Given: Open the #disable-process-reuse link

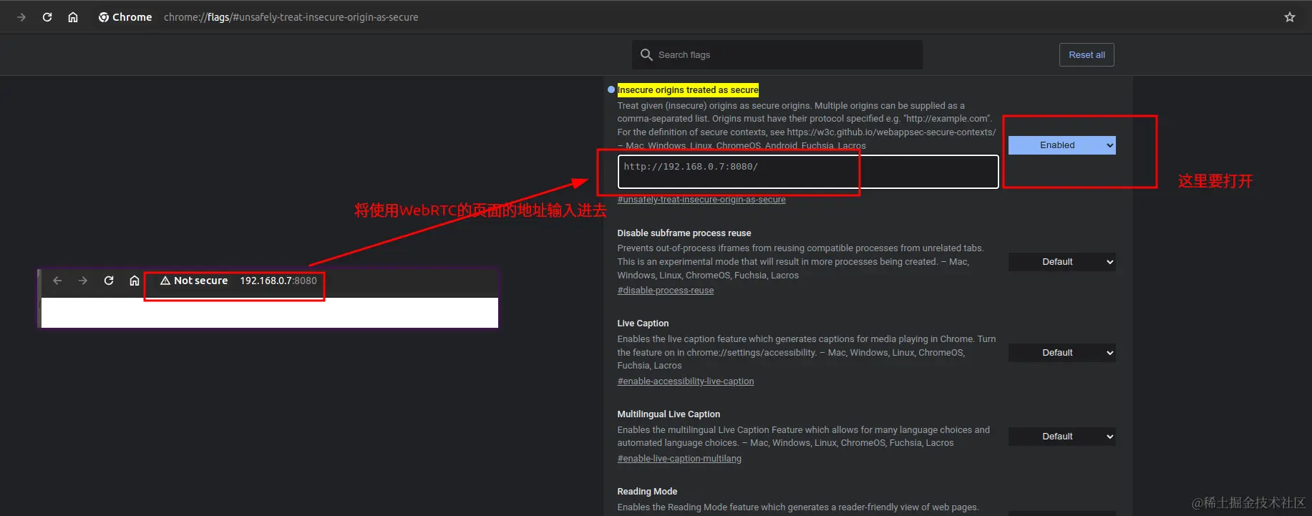Looking at the screenshot, I should click(x=666, y=291).
